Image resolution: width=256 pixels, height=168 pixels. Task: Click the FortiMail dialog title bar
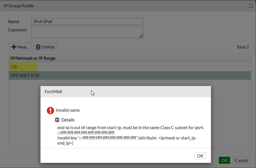pos(126,92)
